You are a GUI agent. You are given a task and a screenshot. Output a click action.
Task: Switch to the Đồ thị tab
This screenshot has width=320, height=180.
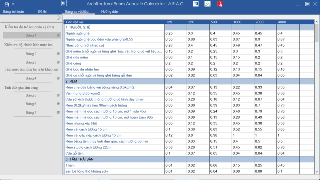[x=42, y=11]
